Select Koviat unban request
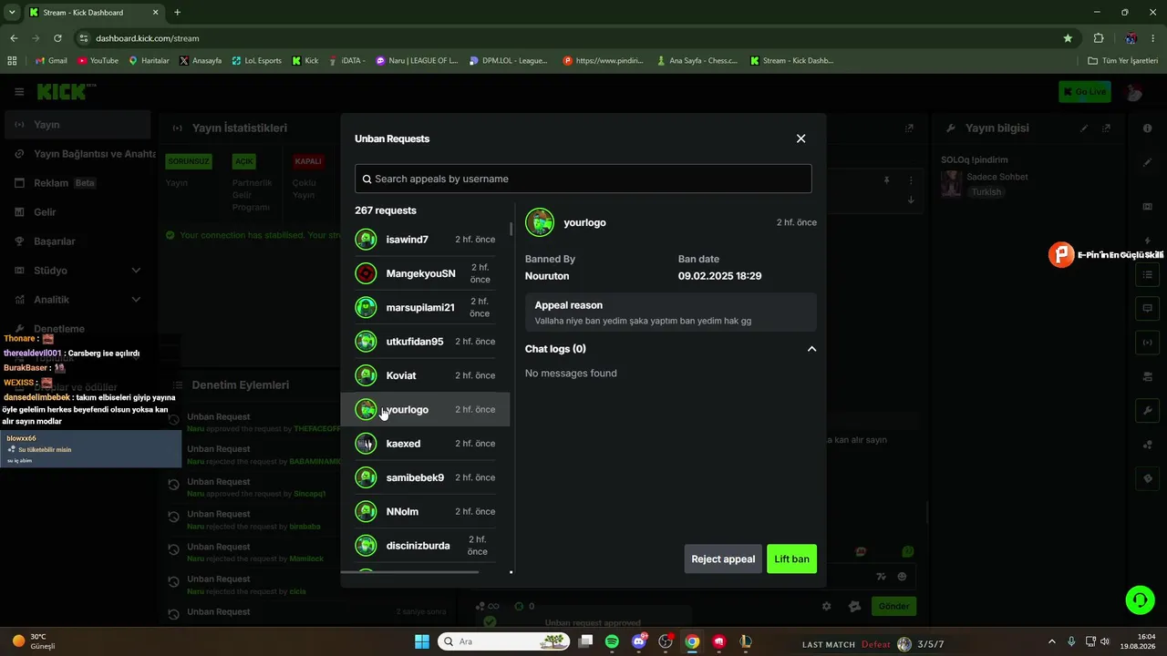Screen dimensions: 1167x656 click(425, 375)
